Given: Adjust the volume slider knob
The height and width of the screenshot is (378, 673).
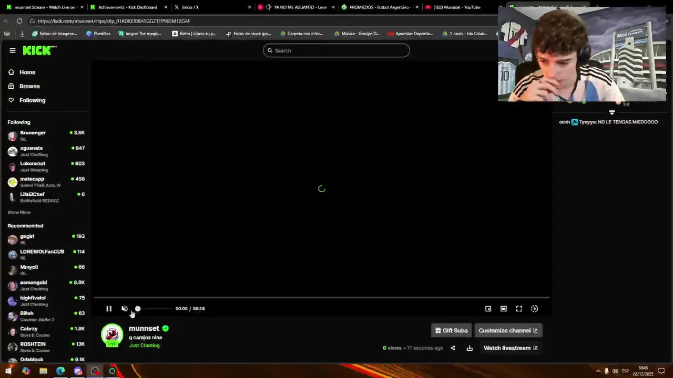Looking at the screenshot, I should click(138, 309).
